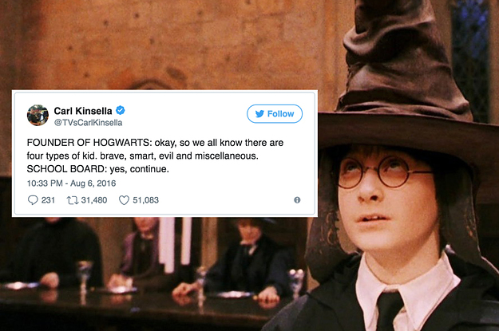Click the 231 replies count
The image size is (499, 331).
tap(48, 200)
